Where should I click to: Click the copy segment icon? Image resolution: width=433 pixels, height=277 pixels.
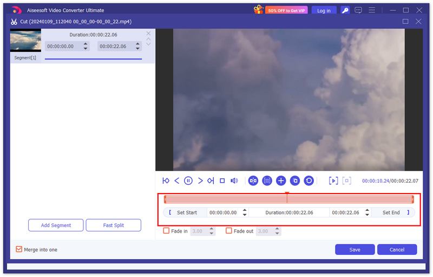pos(295,181)
